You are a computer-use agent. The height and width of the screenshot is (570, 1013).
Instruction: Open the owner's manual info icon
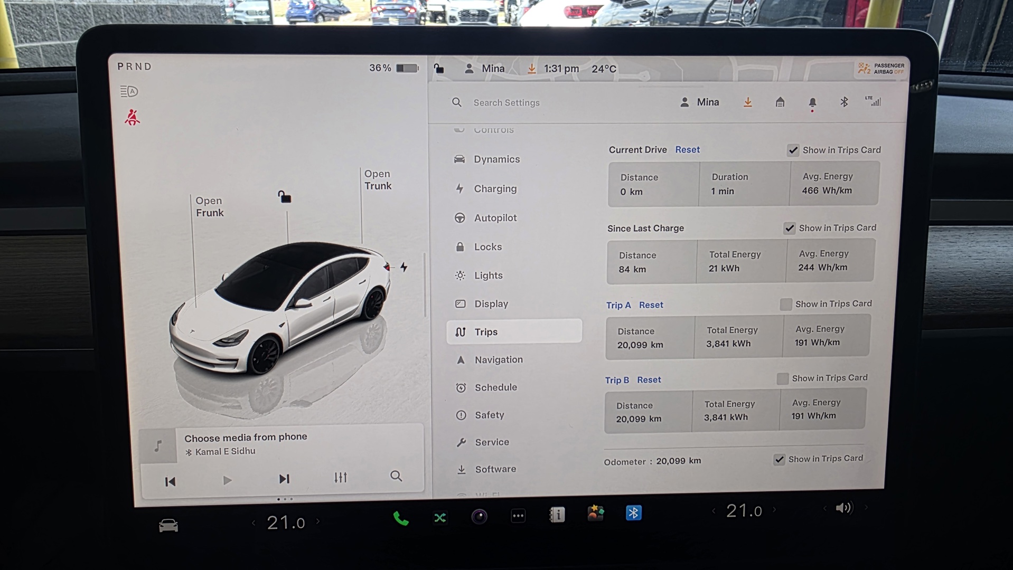[x=557, y=515]
